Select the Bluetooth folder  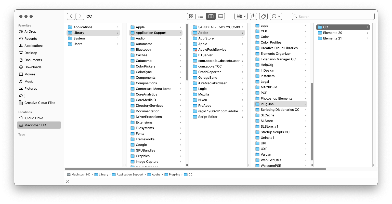click(x=156, y=50)
